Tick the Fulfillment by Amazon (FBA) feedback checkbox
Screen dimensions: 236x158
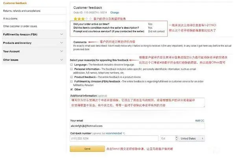pos(72,81)
